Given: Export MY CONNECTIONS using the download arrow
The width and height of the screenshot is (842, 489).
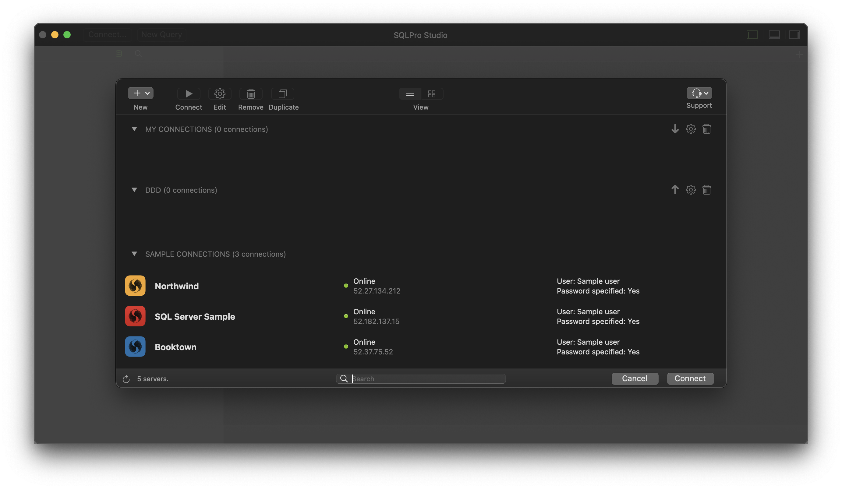Looking at the screenshot, I should 675,129.
